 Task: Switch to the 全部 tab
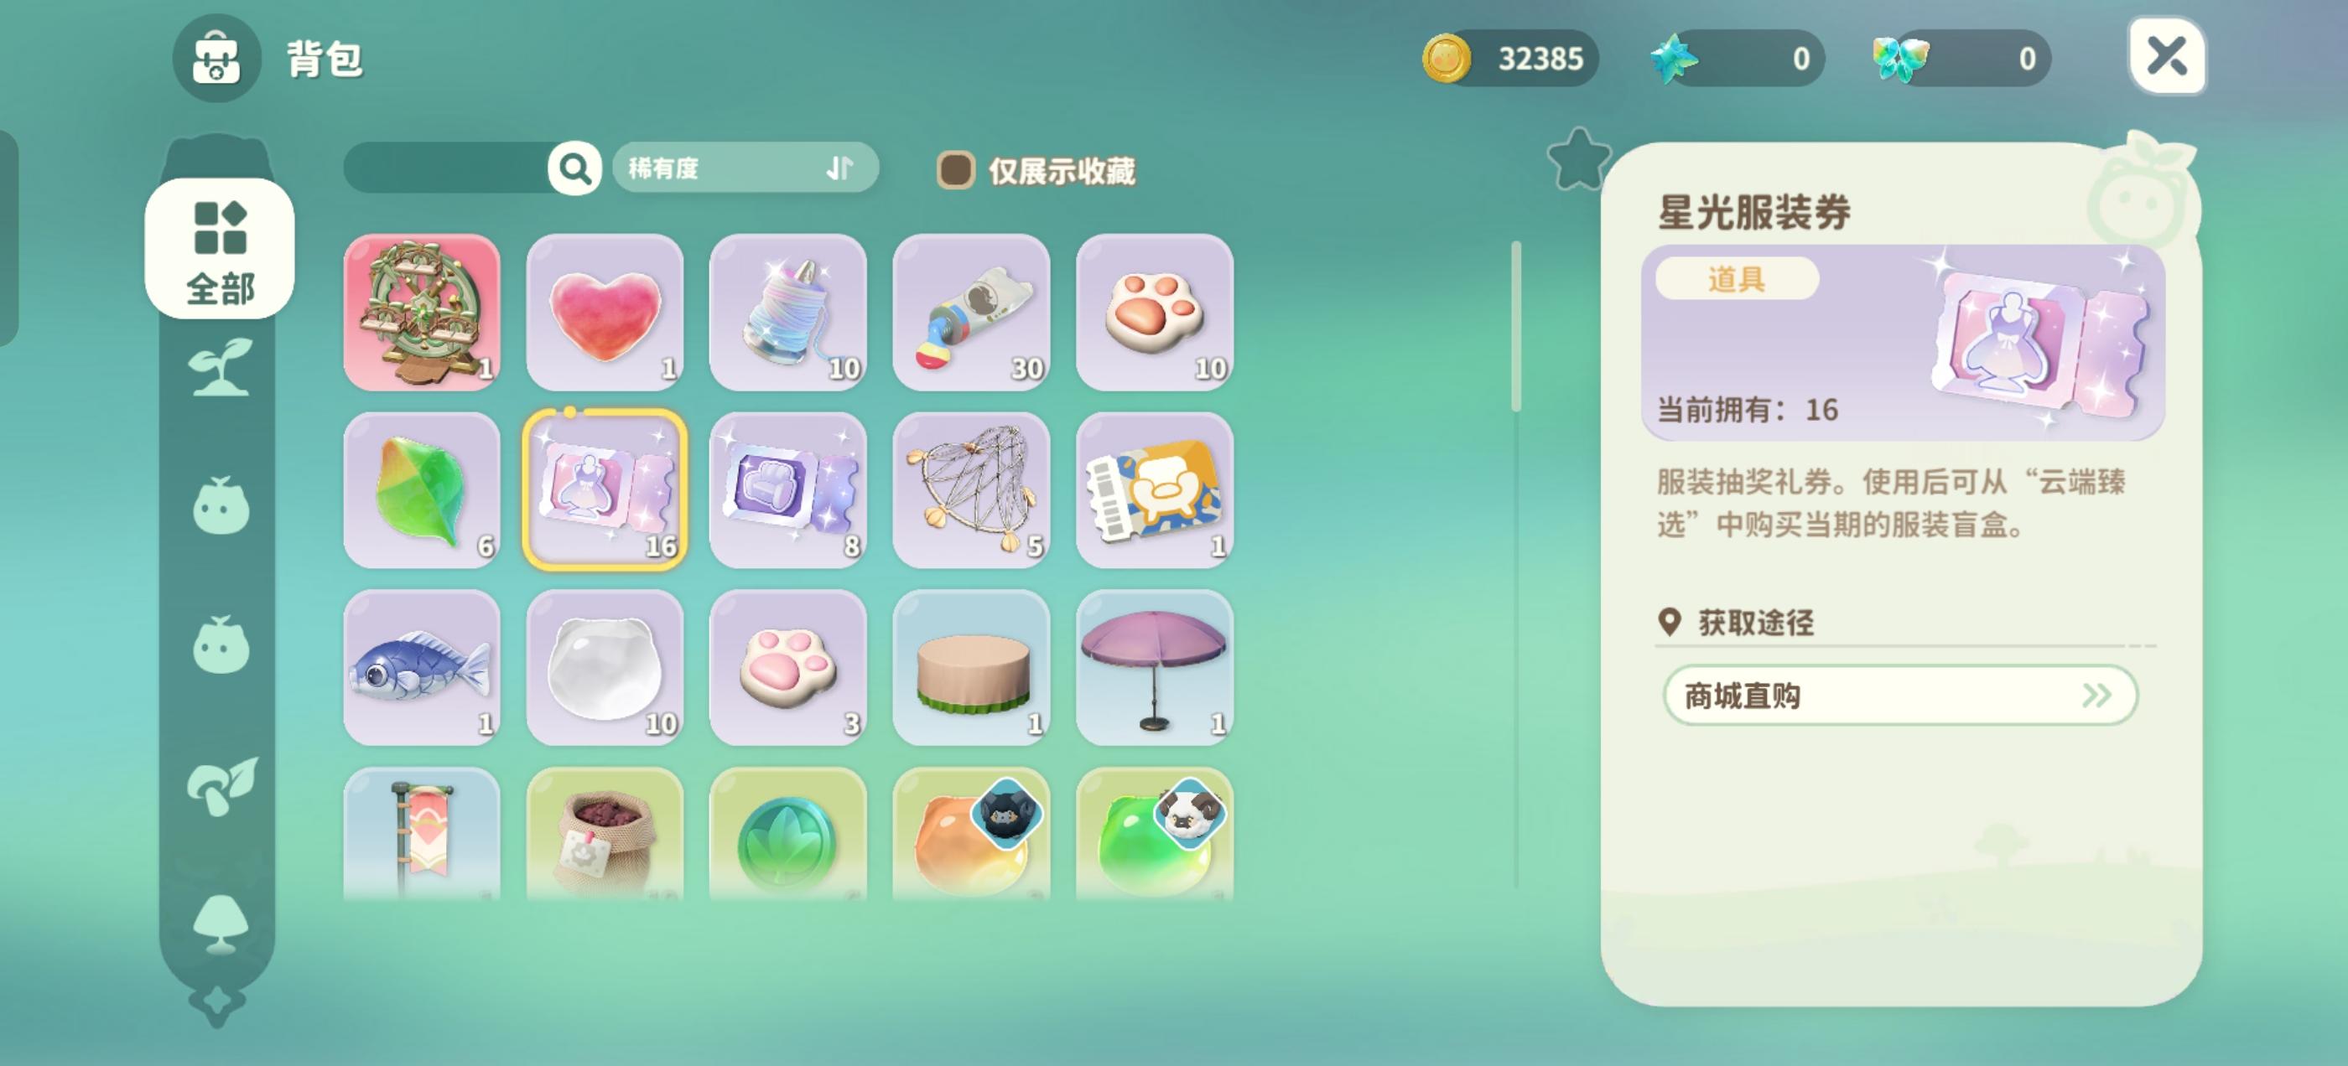pyautogui.click(x=220, y=249)
